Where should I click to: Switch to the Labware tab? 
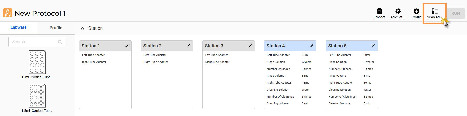[19, 27]
